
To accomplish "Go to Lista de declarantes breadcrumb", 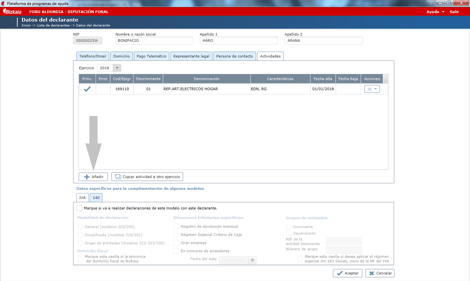I will click(53, 25).
